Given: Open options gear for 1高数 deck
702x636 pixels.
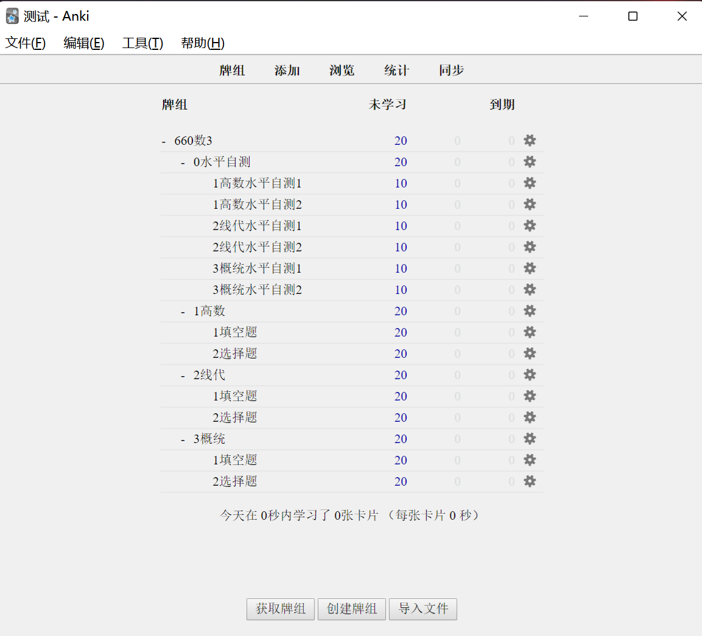Looking at the screenshot, I should 530,311.
